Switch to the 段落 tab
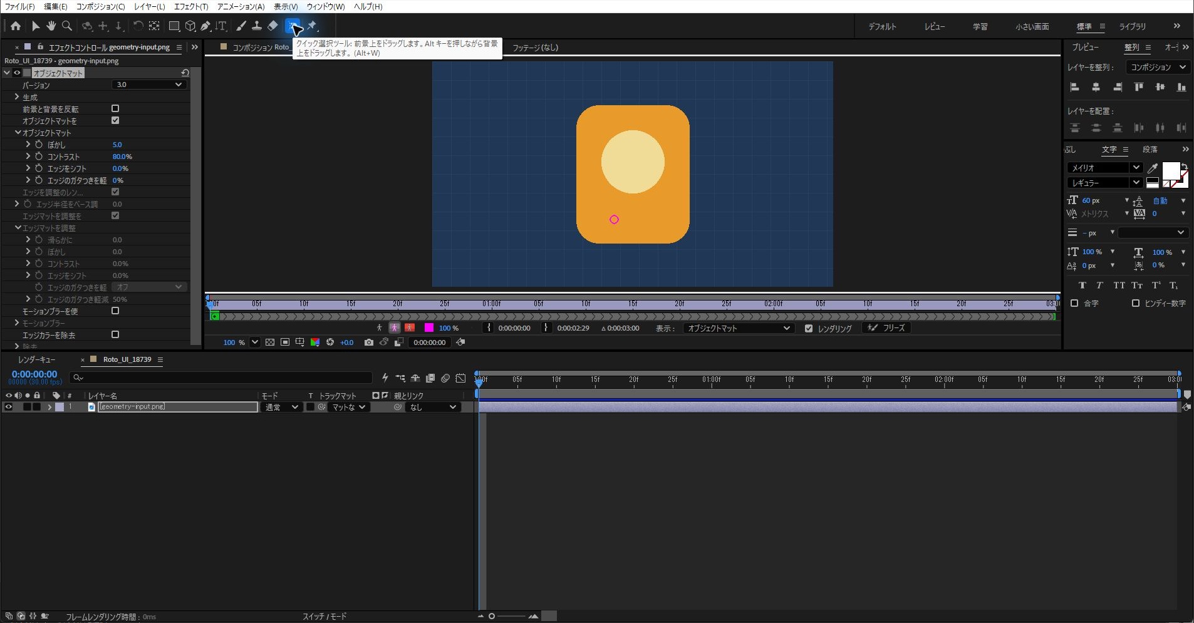The width and height of the screenshot is (1194, 623). tap(1150, 149)
